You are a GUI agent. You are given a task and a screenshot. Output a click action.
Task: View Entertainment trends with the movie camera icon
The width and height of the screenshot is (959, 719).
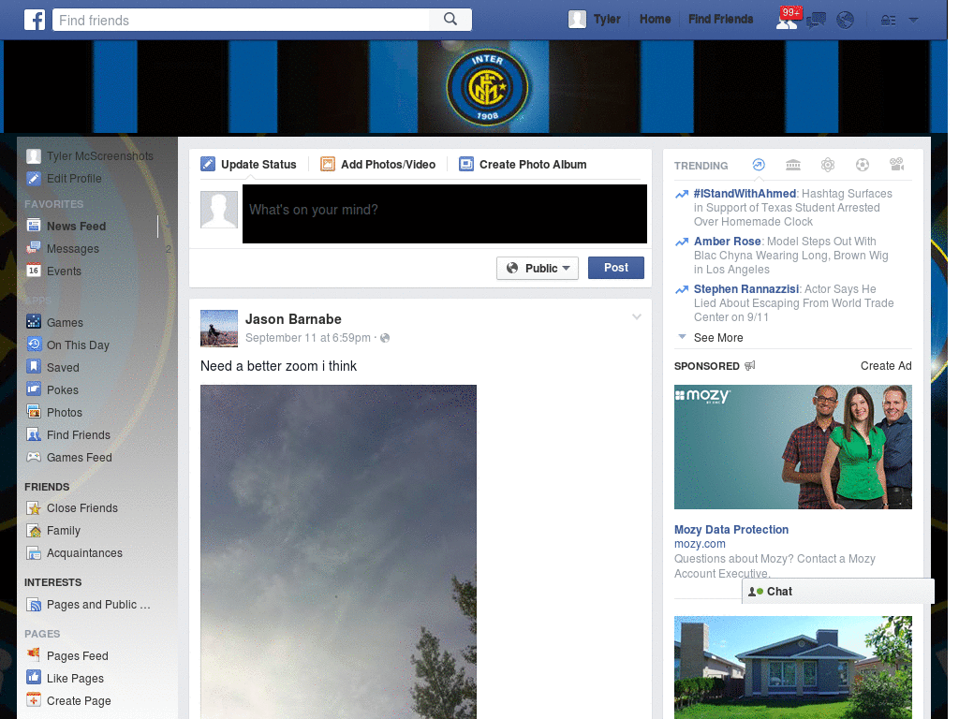click(x=897, y=165)
